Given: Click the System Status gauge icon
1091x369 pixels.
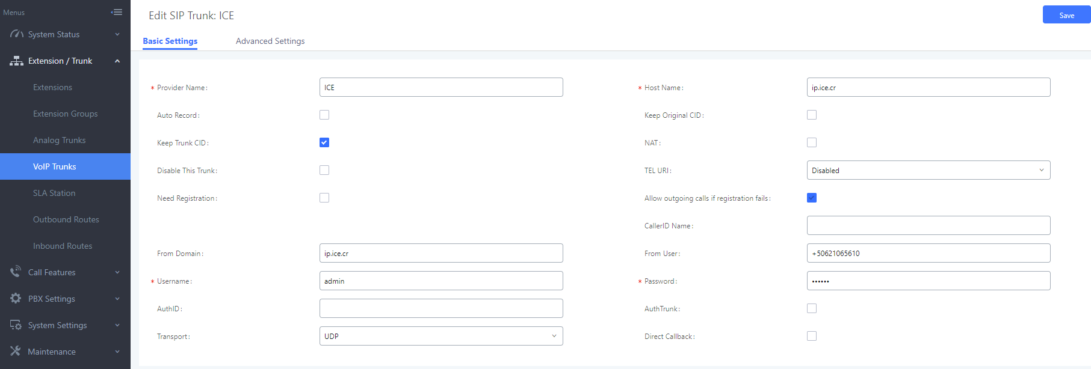Looking at the screenshot, I should (x=16, y=34).
